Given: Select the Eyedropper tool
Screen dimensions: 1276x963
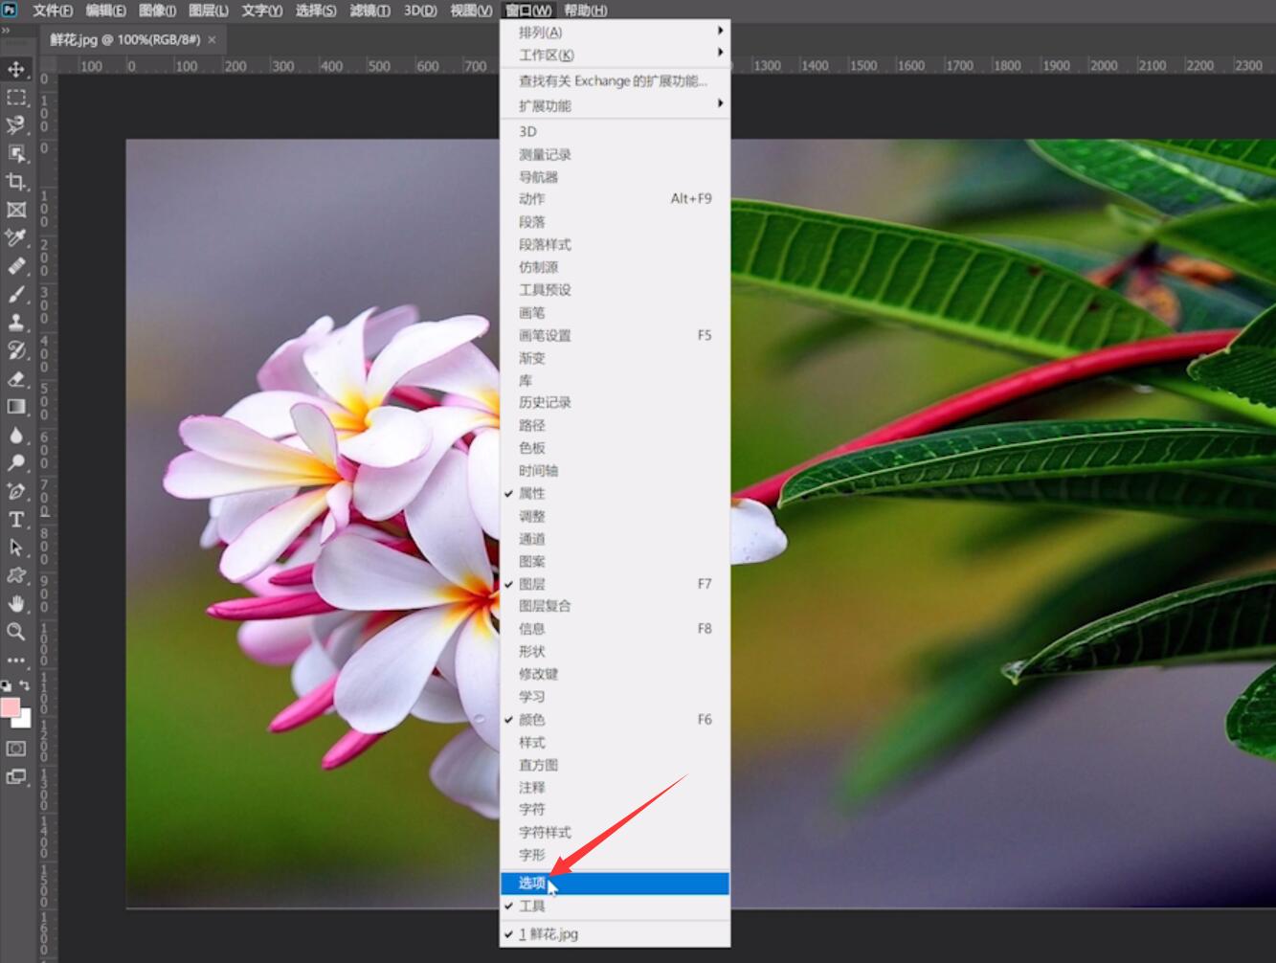Looking at the screenshot, I should click(x=16, y=237).
